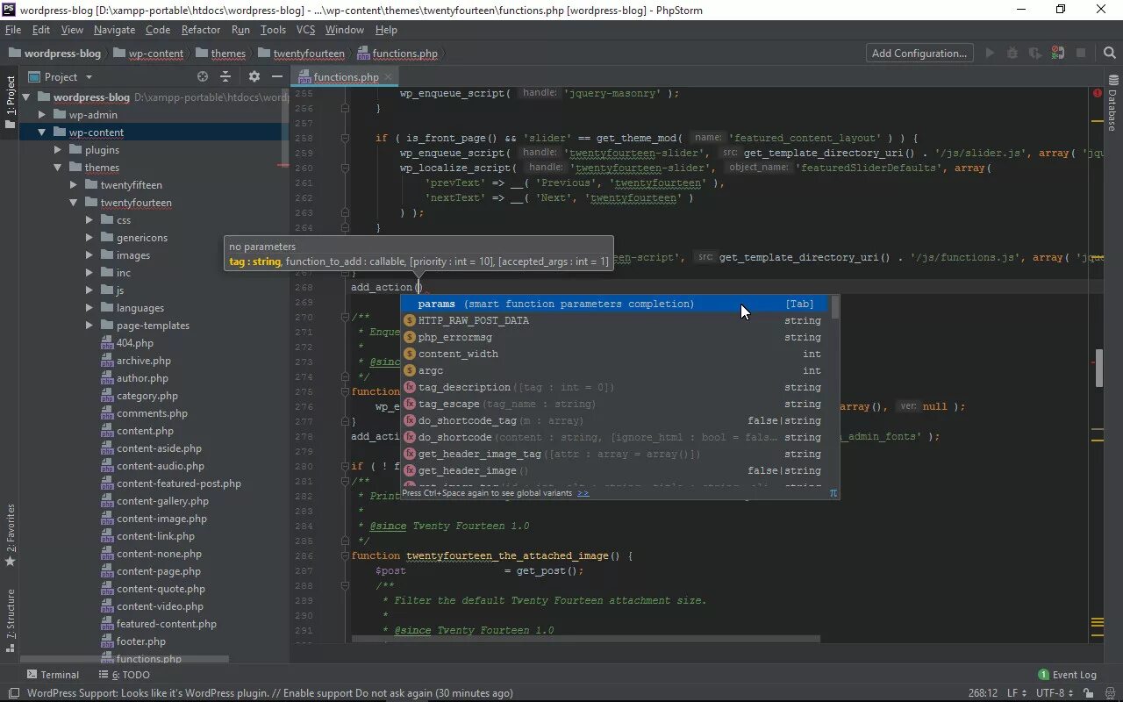1123x702 pixels.
Task: Click the Debug bug icon in toolbar
Action: 1012,53
